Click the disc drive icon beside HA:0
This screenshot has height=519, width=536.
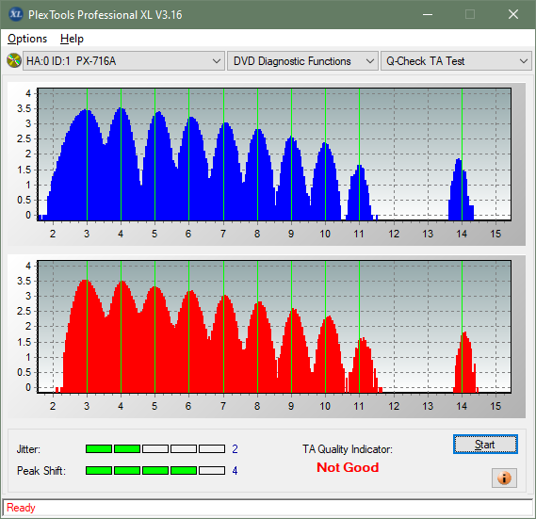pos(14,61)
